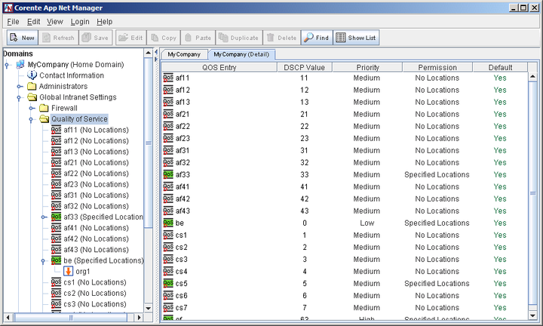This screenshot has height=326, width=543.
Task: Click the Administrators folder icon
Action: pos(32,86)
